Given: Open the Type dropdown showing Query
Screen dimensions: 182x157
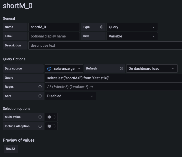Looking at the screenshot, I should coord(132,27).
